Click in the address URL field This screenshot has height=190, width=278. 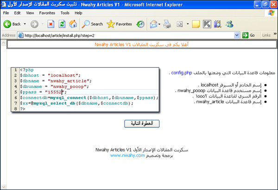(x=128, y=35)
